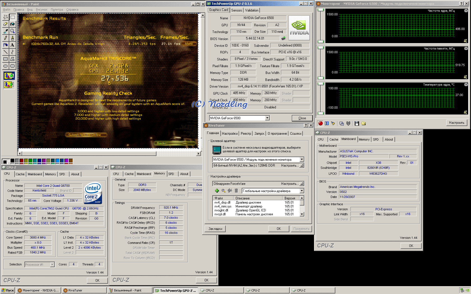Select the Pick Color eyedropper tool
471x294 pixels.
coord(6,31)
